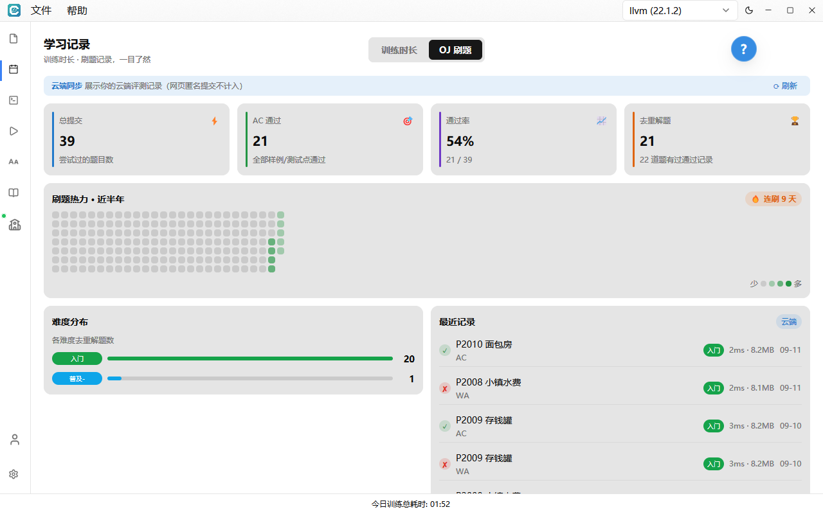The image size is (823, 514).
Task: Open the font size AA sidebar icon
Action: (x=14, y=162)
